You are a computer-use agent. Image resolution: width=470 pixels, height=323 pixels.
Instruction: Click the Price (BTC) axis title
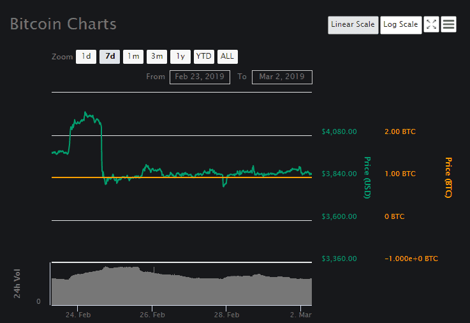(x=448, y=177)
